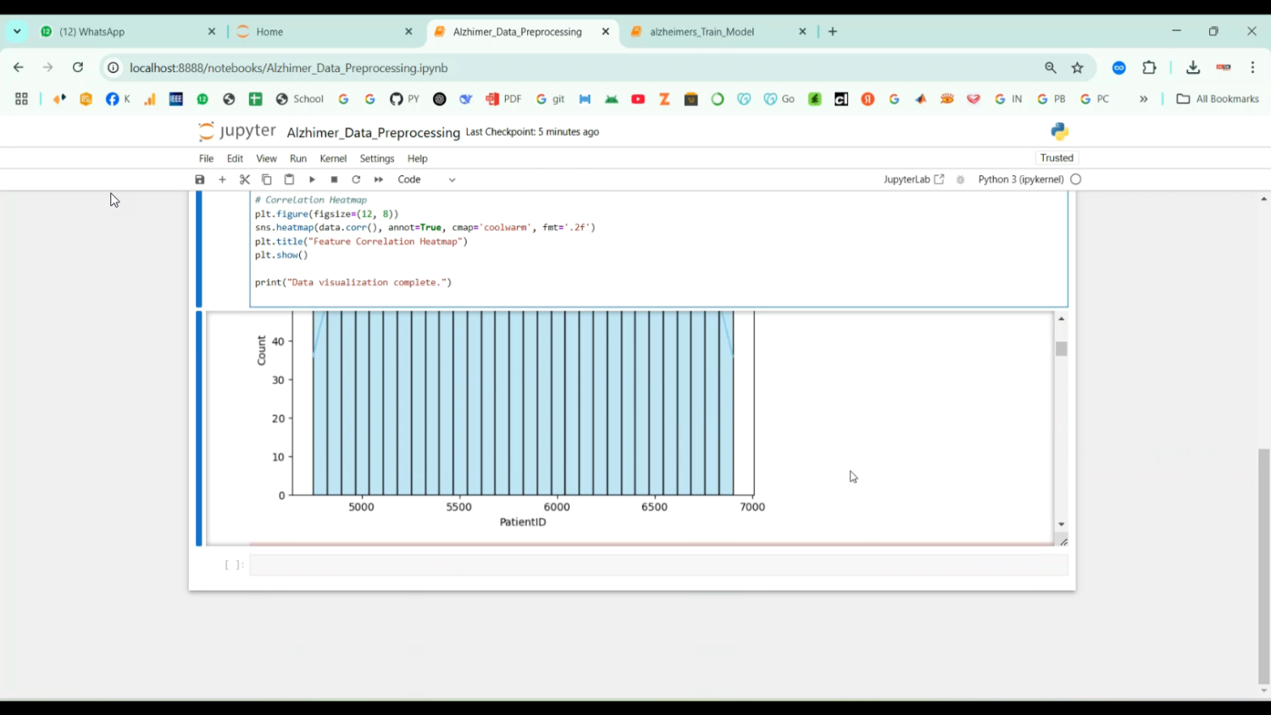The width and height of the screenshot is (1271, 715).
Task: Switch to alzheimers_Train_Model tab
Action: click(x=702, y=31)
